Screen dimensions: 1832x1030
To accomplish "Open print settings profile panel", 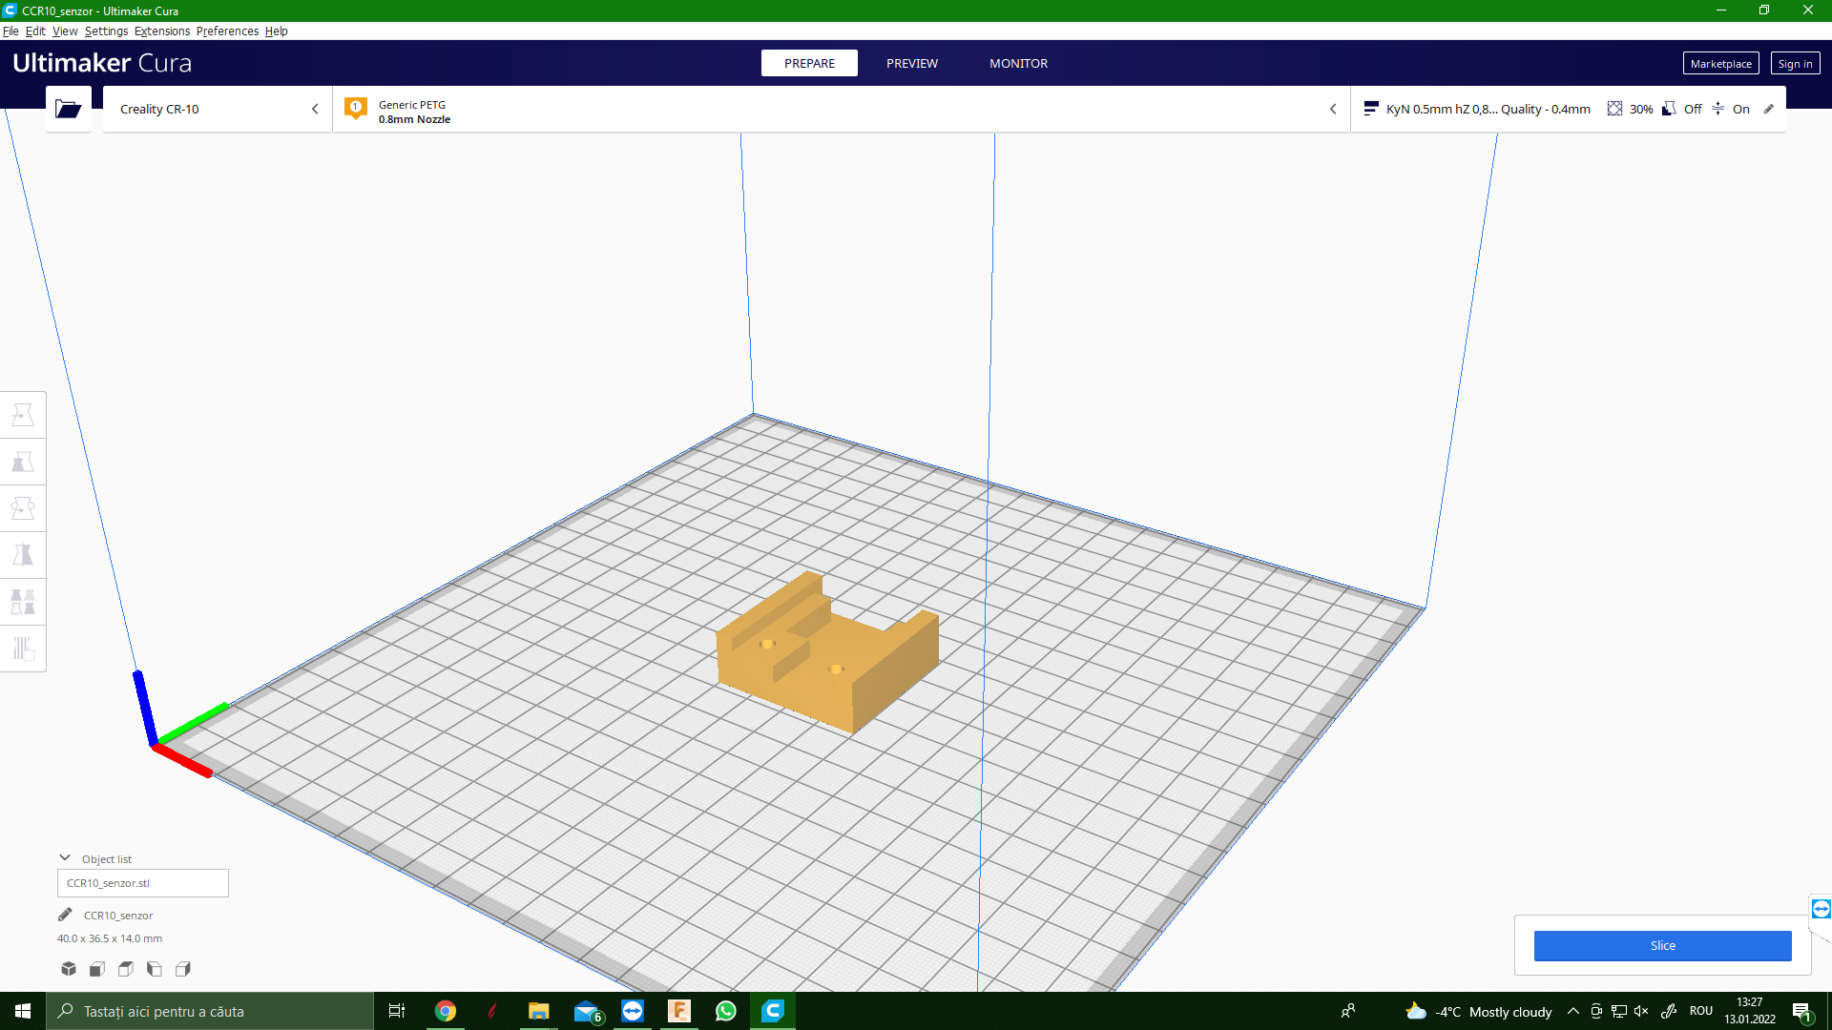I will (x=1567, y=109).
